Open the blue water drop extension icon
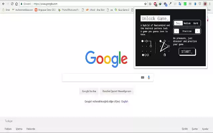 tap(195, 4)
